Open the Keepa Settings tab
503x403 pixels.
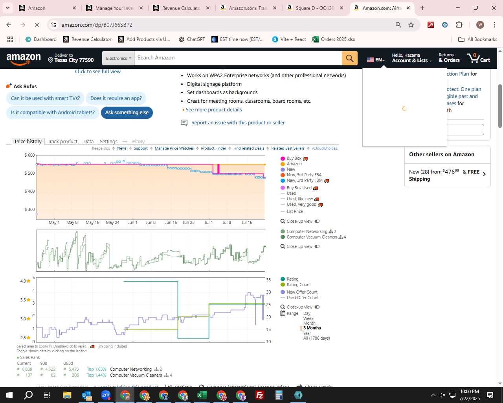coord(108,141)
